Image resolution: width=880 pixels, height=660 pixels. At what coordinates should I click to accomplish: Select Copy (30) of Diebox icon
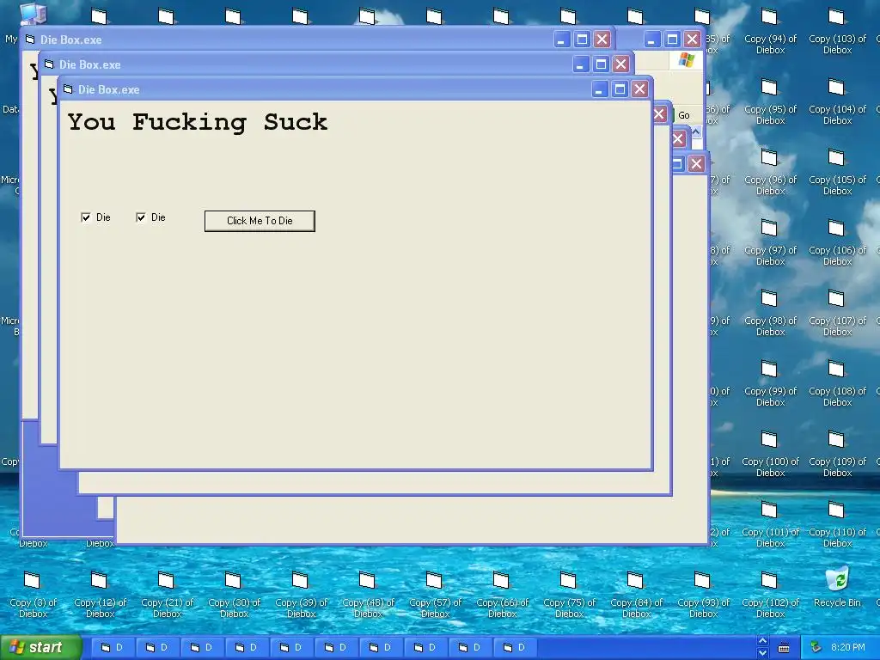pos(234,596)
